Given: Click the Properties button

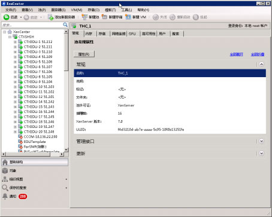Looking at the screenshot, I should point(84,54).
